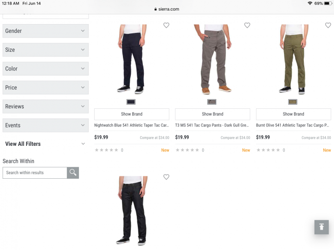This screenshot has height=250, width=334.
Task: Tap the battery indicator icon
Action: (328, 3)
